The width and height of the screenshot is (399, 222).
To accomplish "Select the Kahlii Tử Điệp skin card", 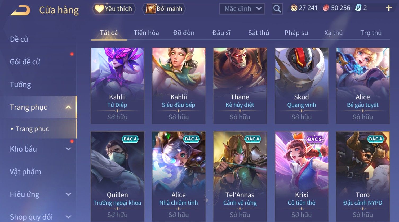I will 117,86.
